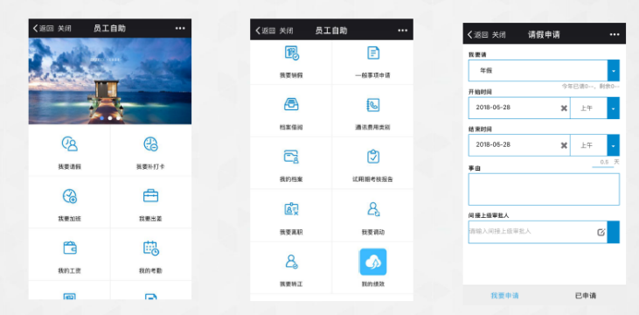Click the 事由 reason text area
The width and height of the screenshot is (639, 315).
(544, 189)
